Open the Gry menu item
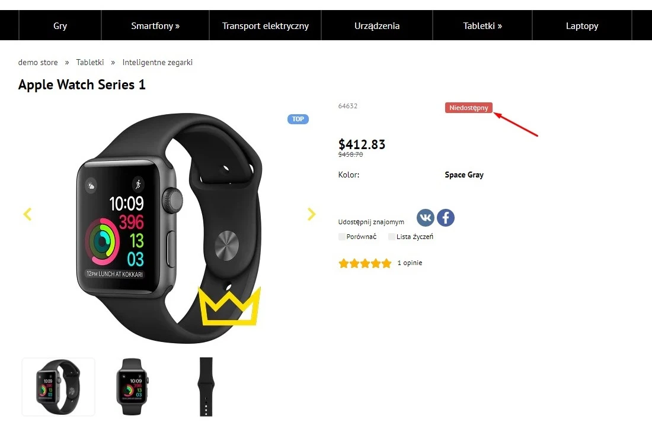The height and width of the screenshot is (426, 652). point(60,26)
